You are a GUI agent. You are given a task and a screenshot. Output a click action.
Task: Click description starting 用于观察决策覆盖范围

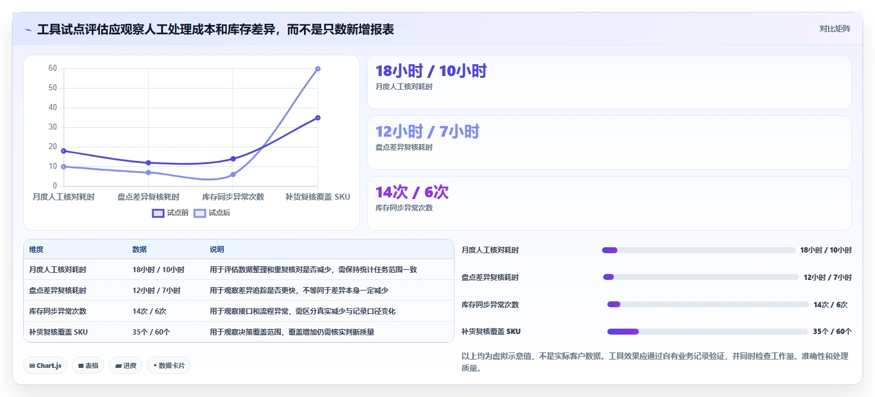click(x=292, y=332)
